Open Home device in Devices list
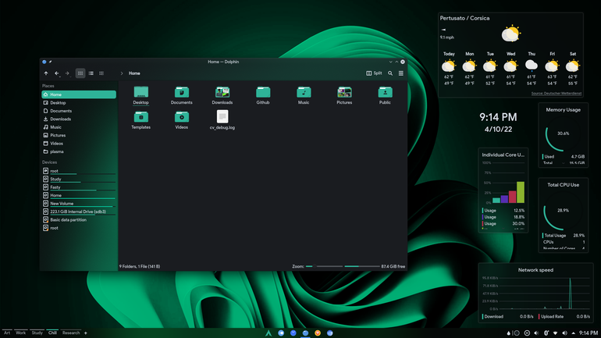This screenshot has width=601, height=338. pyautogui.click(x=79, y=195)
